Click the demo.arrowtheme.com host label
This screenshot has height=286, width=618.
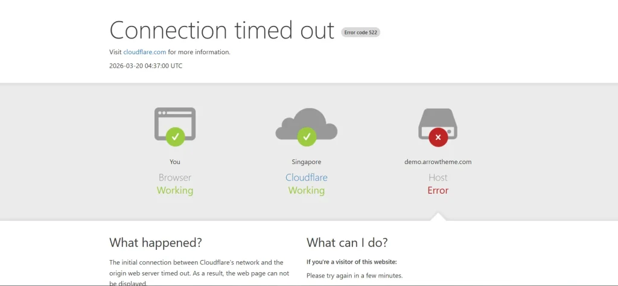(x=438, y=162)
